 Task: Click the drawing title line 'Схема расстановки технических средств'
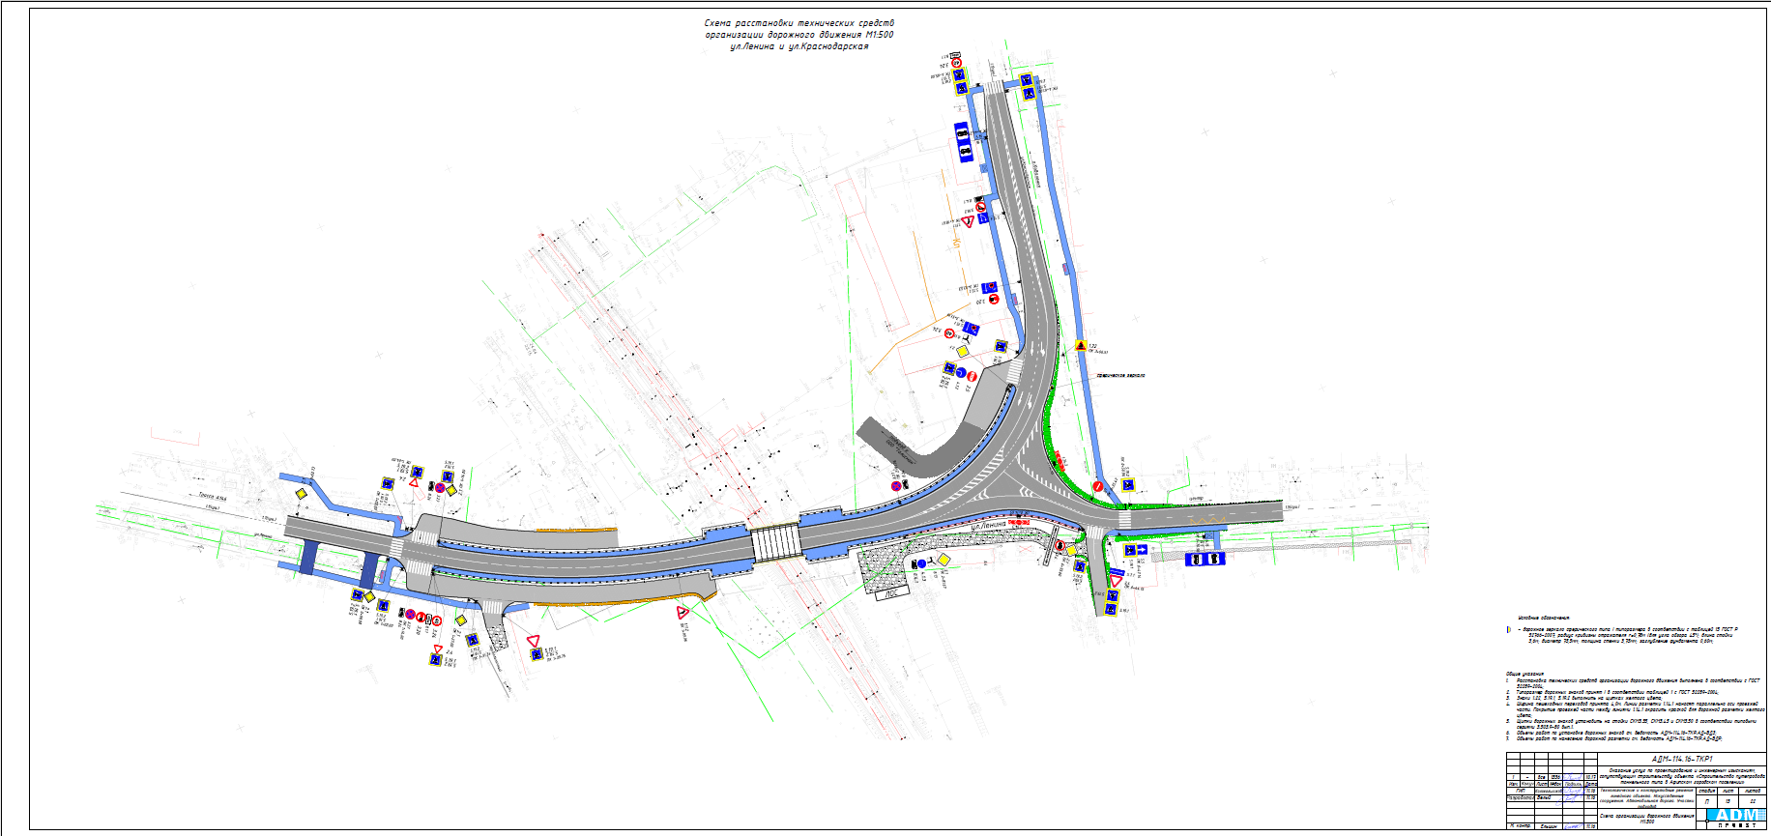(x=799, y=22)
